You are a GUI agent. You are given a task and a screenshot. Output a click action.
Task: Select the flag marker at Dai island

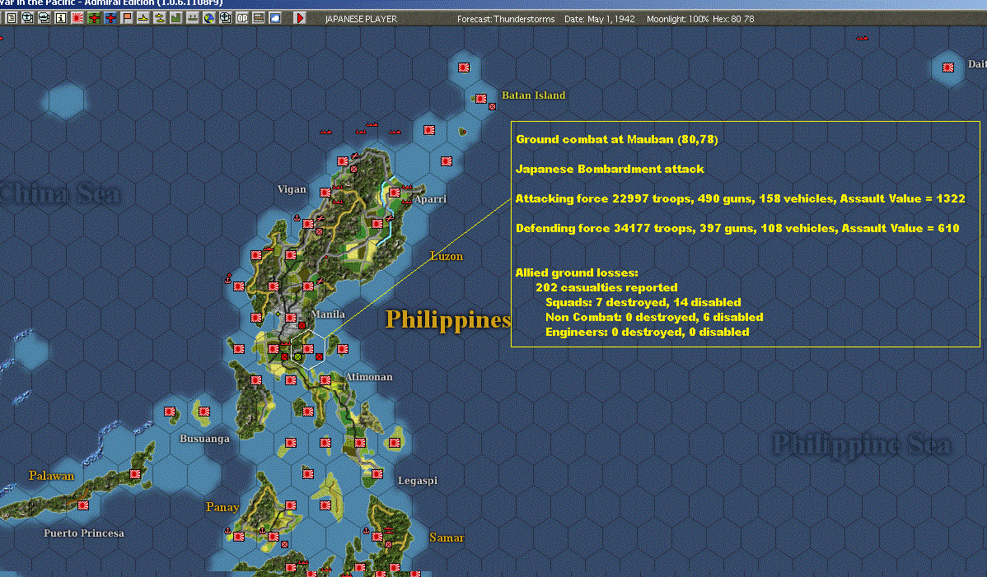coord(948,67)
